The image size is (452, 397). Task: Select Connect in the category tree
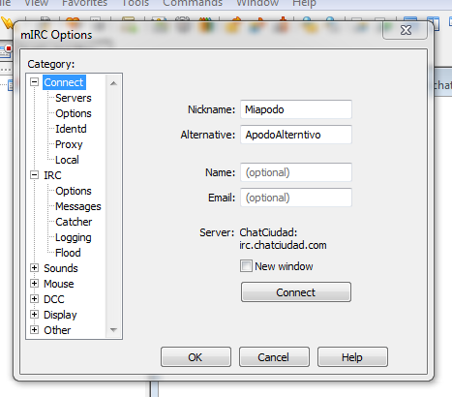click(64, 82)
